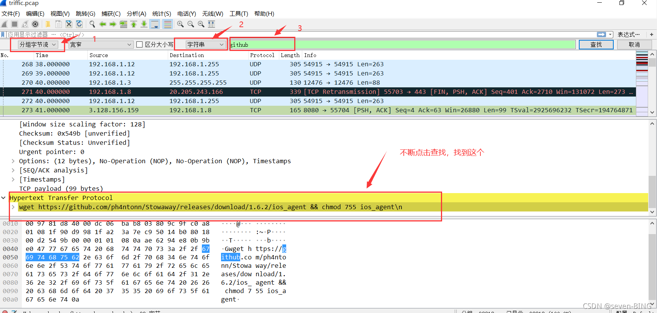This screenshot has height=313, width=657.
Task: Open the 工具(T) menu
Action: tap(239, 13)
